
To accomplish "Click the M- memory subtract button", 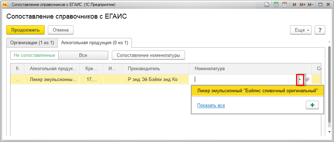I will (x=310, y=5).
